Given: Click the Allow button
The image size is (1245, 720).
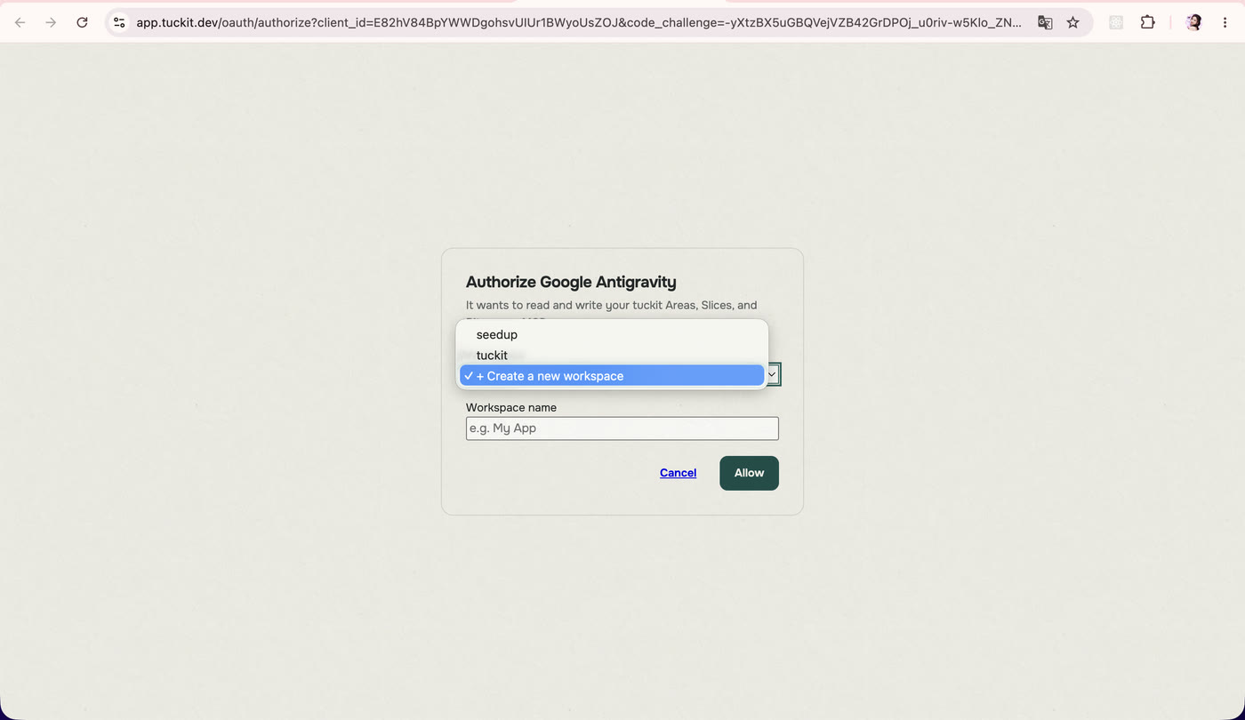Looking at the screenshot, I should point(749,473).
